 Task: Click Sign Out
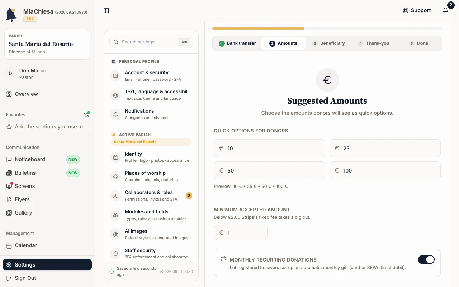[x=47, y=278]
